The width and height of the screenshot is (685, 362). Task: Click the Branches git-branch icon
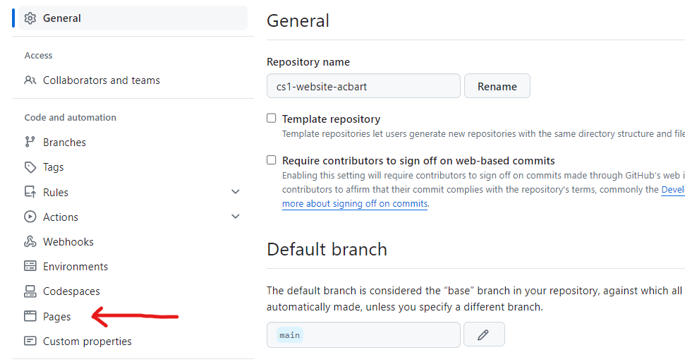click(x=30, y=142)
